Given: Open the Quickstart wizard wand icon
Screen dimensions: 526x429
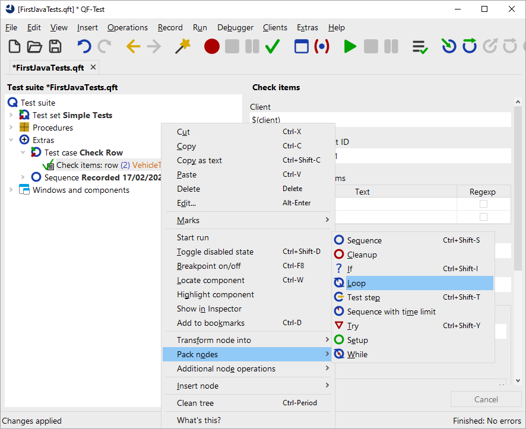Looking at the screenshot, I should pos(182,46).
